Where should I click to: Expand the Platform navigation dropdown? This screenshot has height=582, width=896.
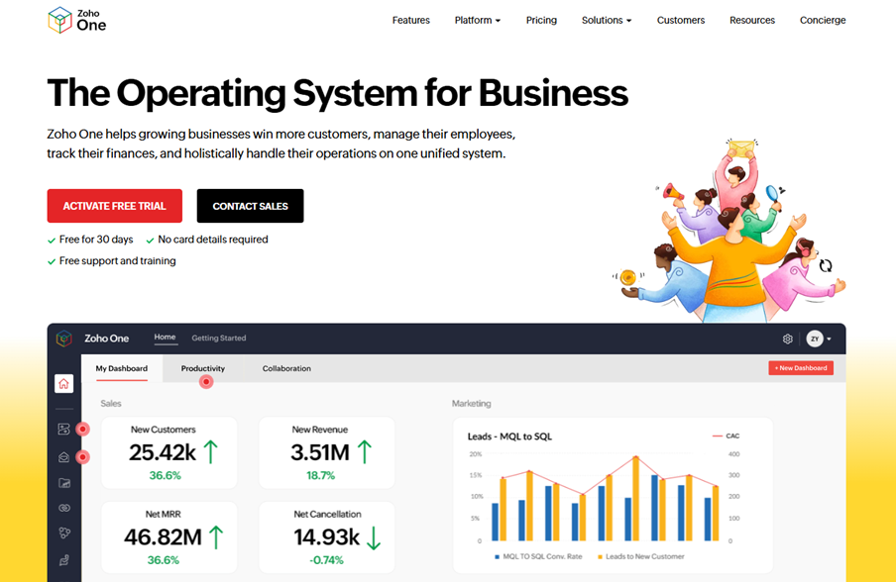(477, 19)
